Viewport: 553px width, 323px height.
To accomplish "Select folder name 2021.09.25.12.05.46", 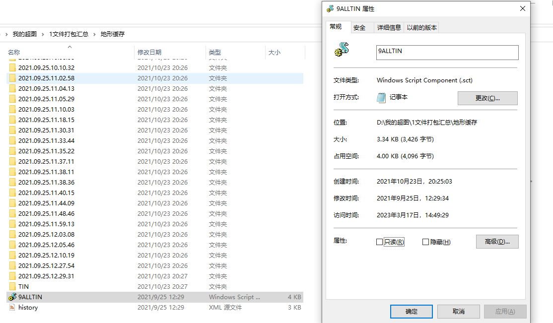I will (47, 245).
